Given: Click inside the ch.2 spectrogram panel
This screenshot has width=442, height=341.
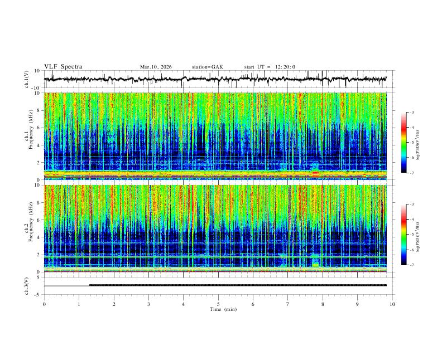Looking at the screenshot, I should [x=215, y=228].
